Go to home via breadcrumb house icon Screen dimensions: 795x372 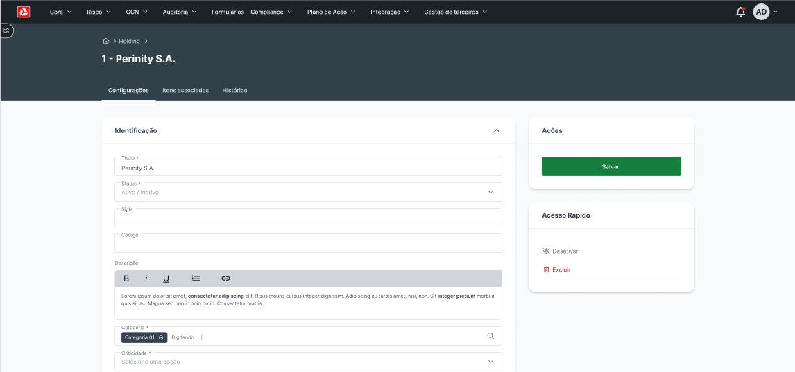[106, 41]
